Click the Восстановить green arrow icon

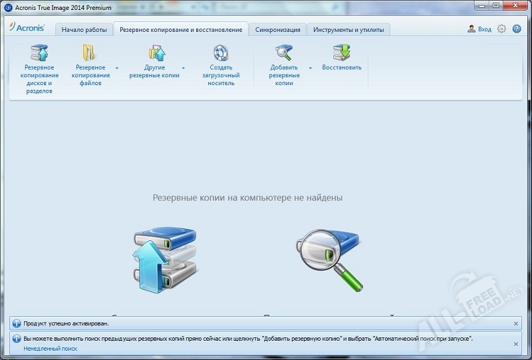tap(341, 53)
